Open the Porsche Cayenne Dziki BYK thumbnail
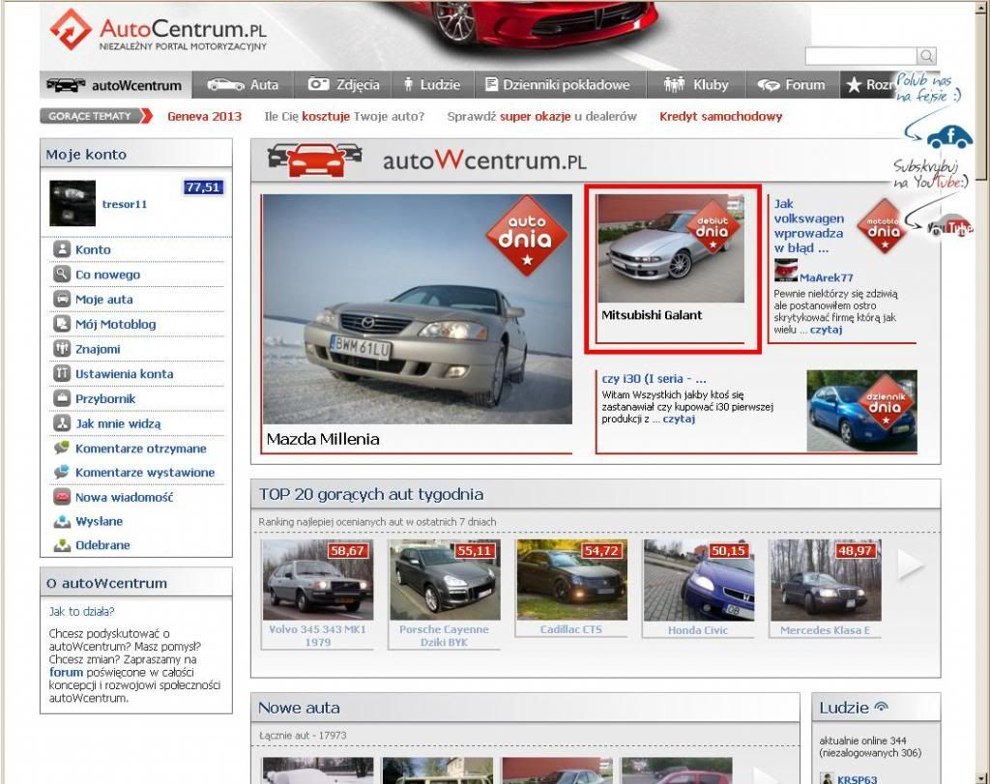This screenshot has height=784, width=990. tap(445, 579)
